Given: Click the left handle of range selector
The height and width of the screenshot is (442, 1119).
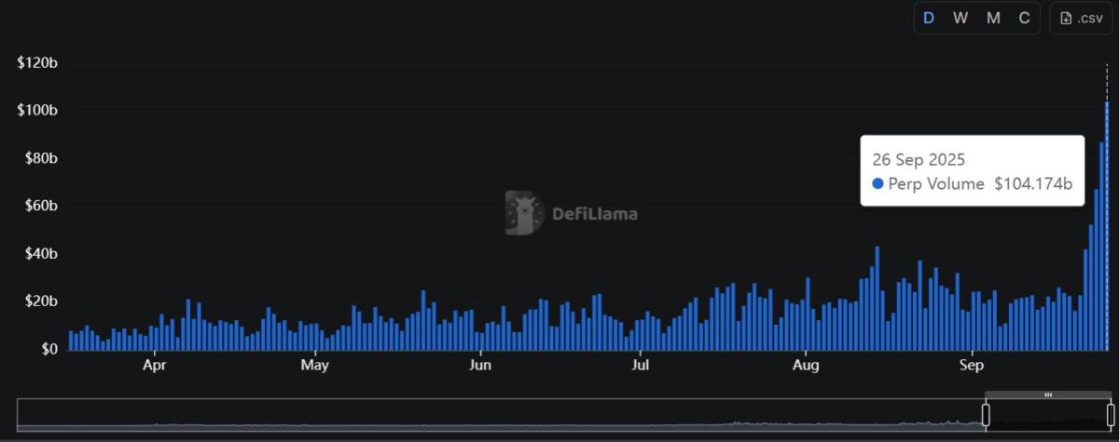Looking at the screenshot, I should click(986, 416).
